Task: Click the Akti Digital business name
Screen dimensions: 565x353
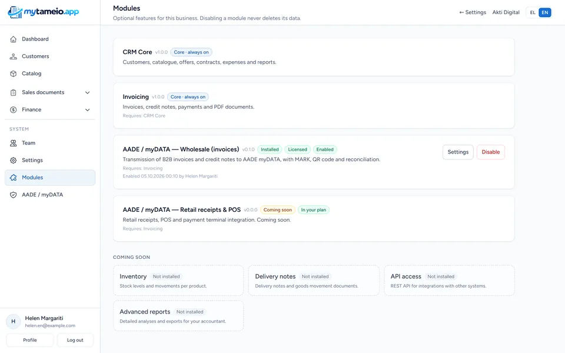Action: [x=506, y=12]
